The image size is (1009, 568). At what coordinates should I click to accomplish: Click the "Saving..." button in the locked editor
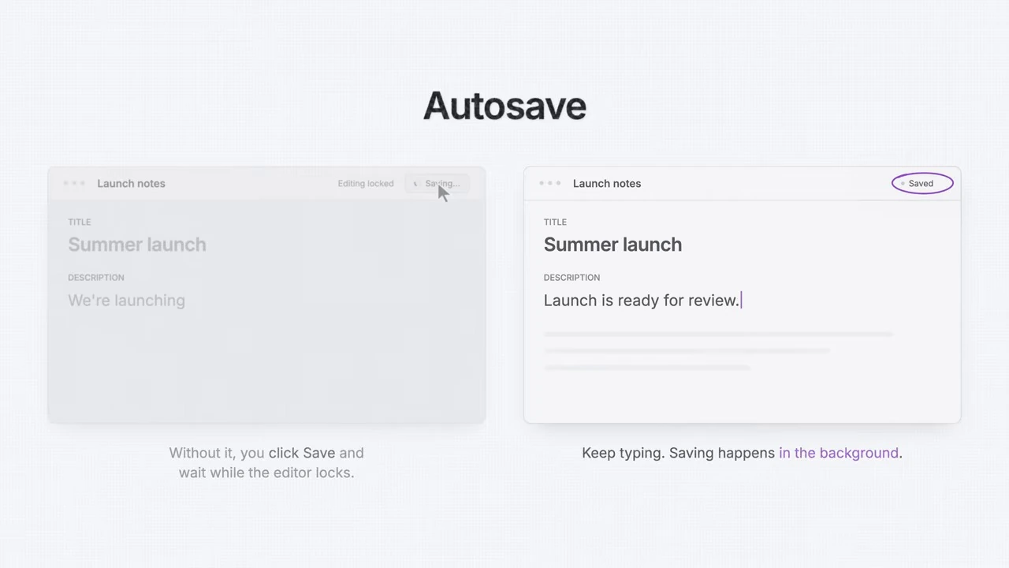click(437, 184)
